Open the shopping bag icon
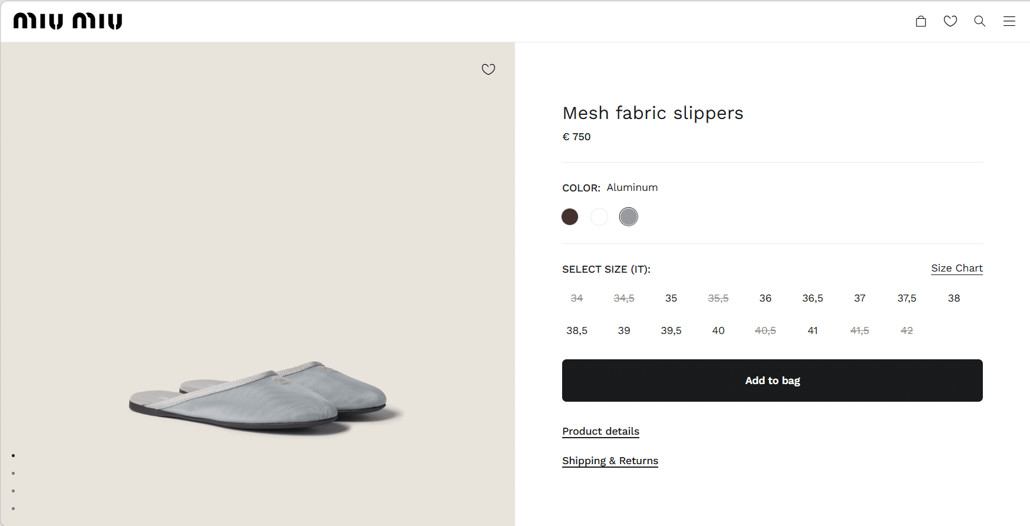 click(x=921, y=21)
